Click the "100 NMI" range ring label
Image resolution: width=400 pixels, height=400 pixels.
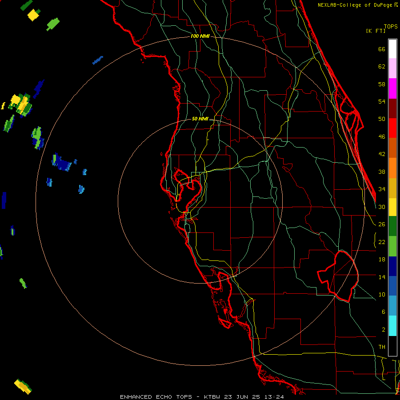tap(200, 36)
